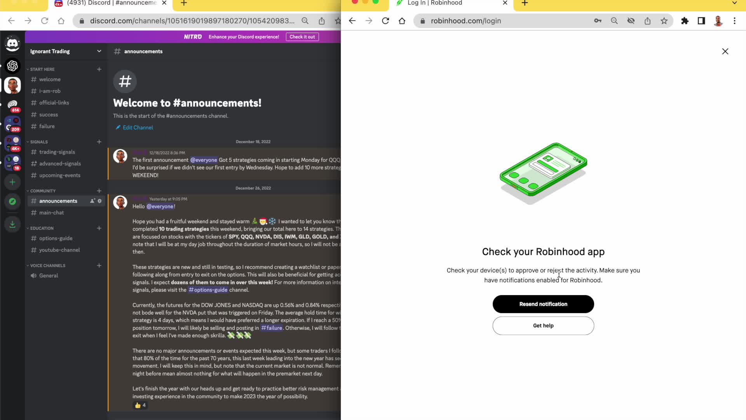This screenshot has height=420, width=746.
Task: Open Discord direct messages home icon
Action: (12, 44)
